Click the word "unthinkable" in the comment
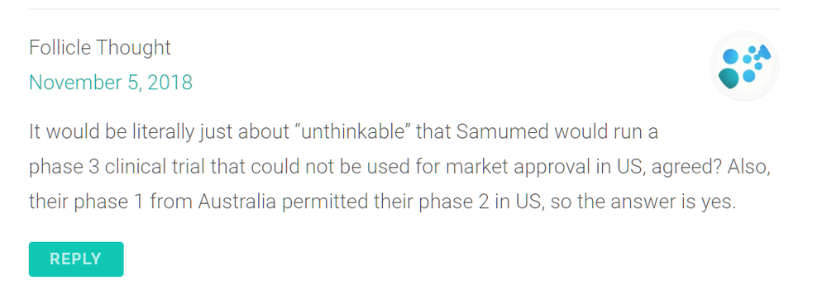 coord(355,131)
